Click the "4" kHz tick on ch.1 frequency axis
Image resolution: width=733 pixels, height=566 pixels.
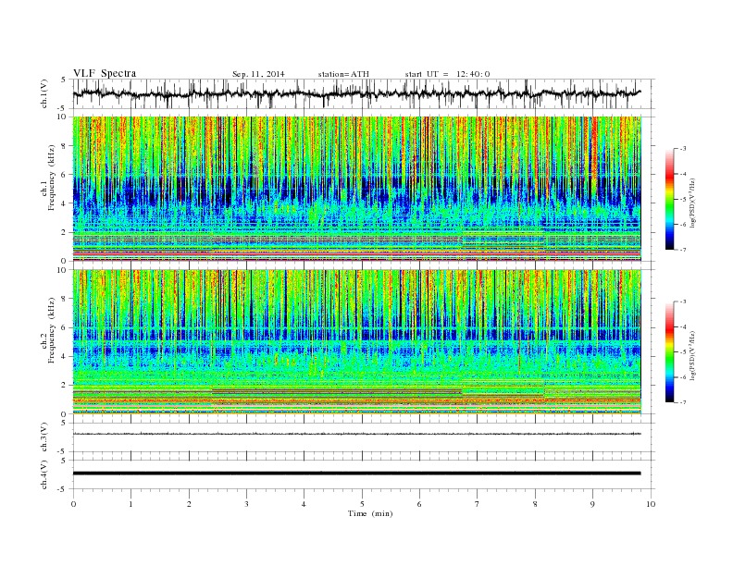(65, 203)
